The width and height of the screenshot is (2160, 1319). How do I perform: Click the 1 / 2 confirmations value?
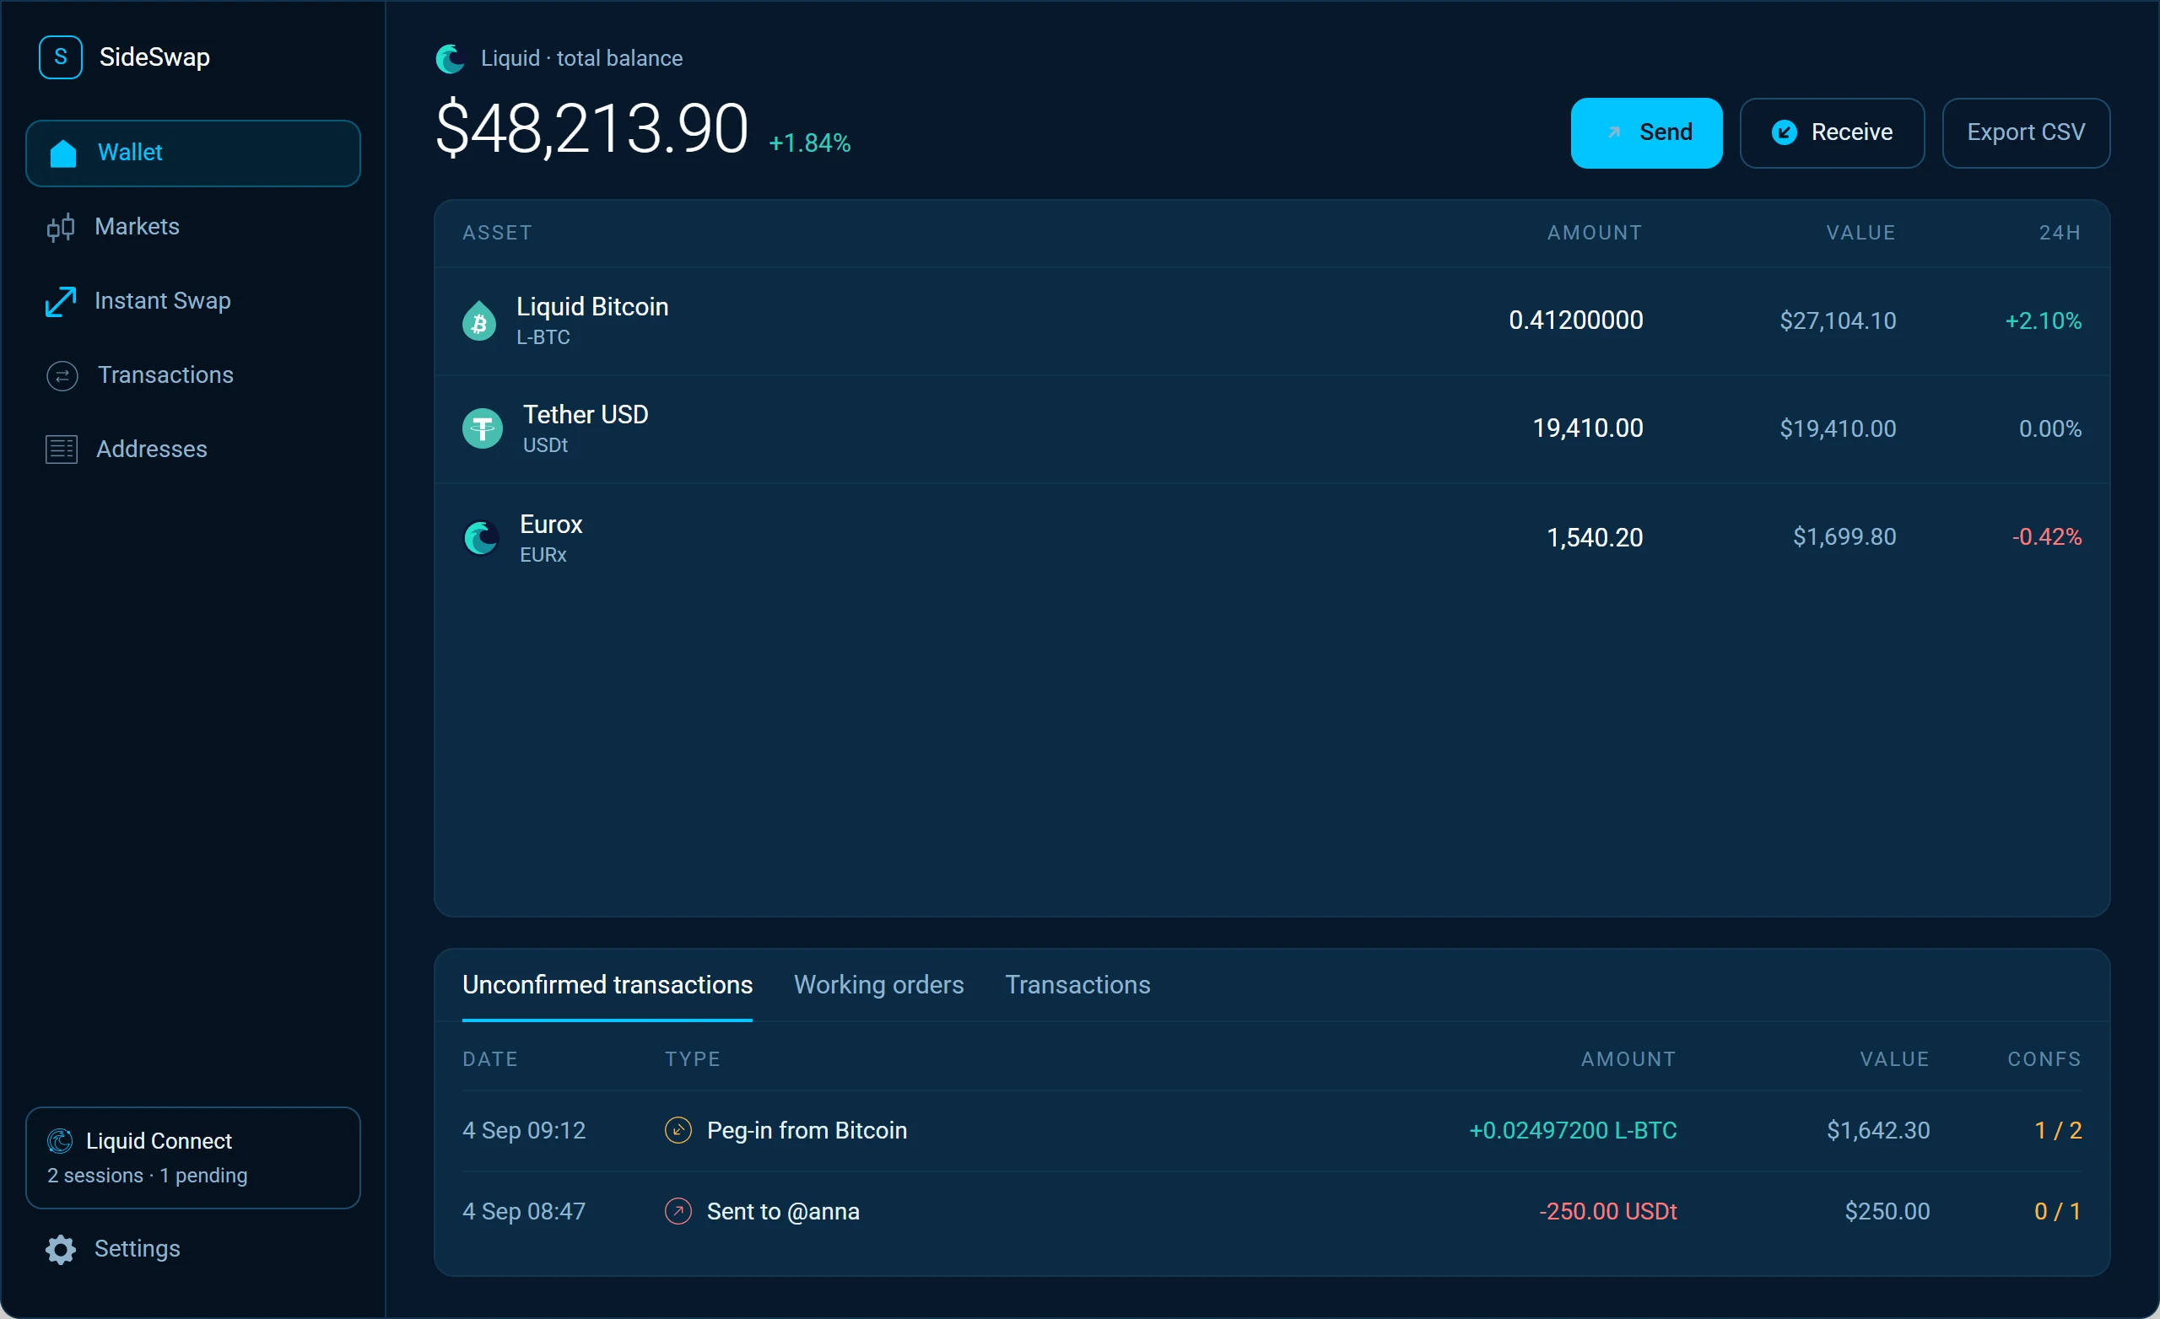coord(2057,1132)
